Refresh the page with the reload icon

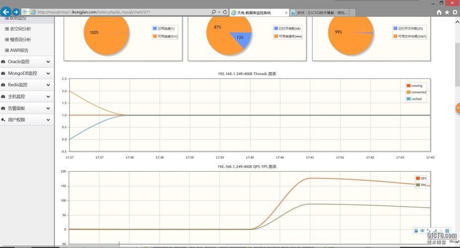point(225,12)
